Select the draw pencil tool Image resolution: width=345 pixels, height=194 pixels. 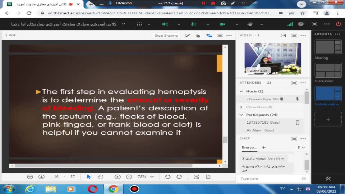pyautogui.click(x=187, y=36)
